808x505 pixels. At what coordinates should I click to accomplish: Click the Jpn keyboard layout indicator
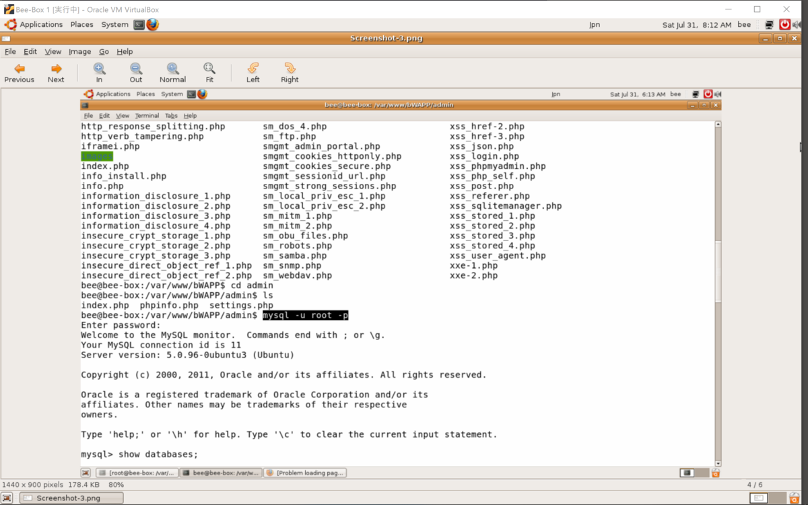point(595,24)
